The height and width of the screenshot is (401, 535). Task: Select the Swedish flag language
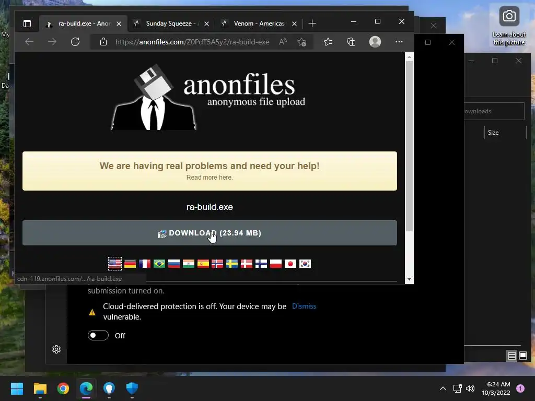[232, 264]
